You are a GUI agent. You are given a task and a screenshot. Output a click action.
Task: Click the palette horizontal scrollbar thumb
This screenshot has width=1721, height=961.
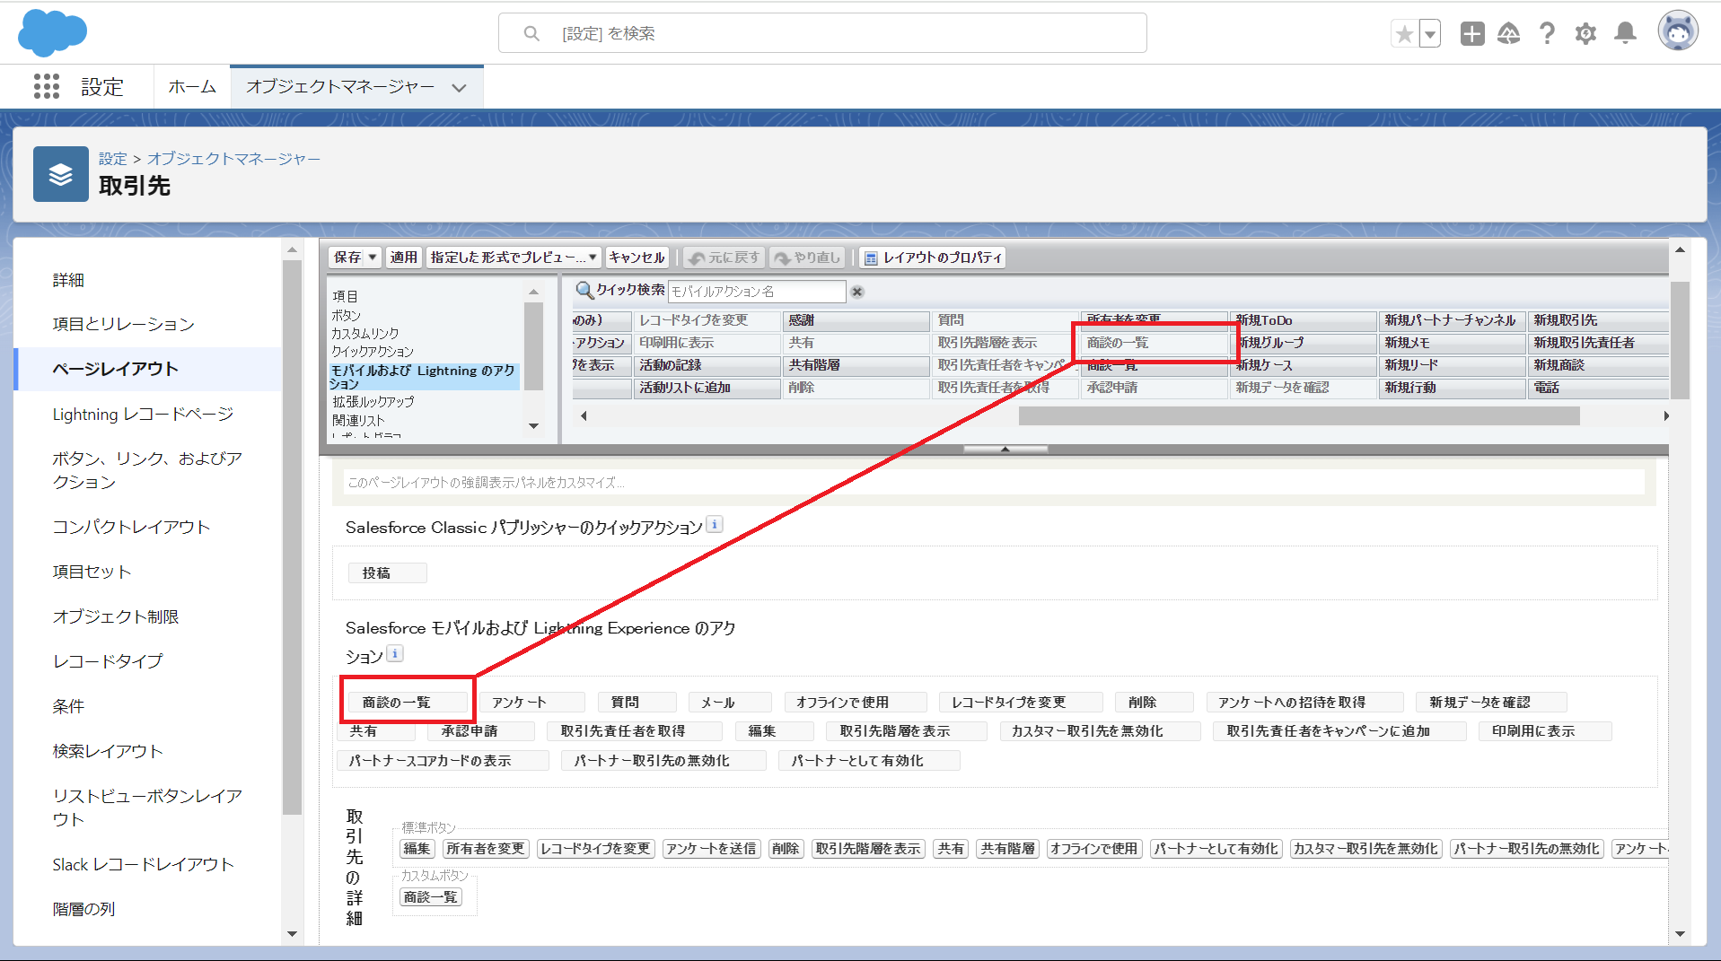pos(1299,415)
